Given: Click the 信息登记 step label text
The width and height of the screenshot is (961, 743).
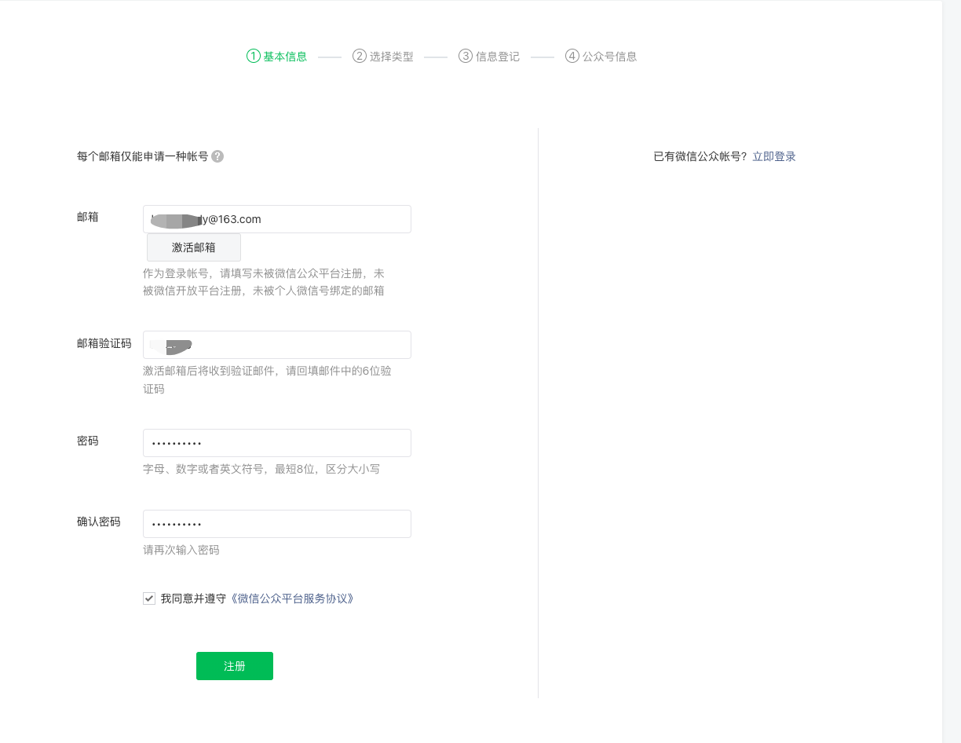Looking at the screenshot, I should [x=497, y=56].
